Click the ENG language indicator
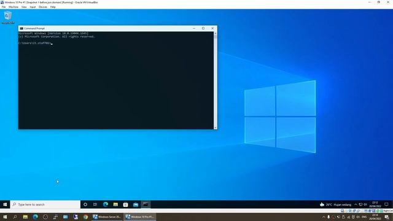 (x=364, y=217)
